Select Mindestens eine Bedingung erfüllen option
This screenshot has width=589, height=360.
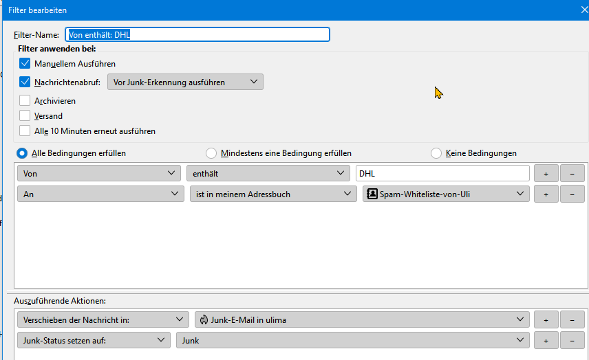211,153
